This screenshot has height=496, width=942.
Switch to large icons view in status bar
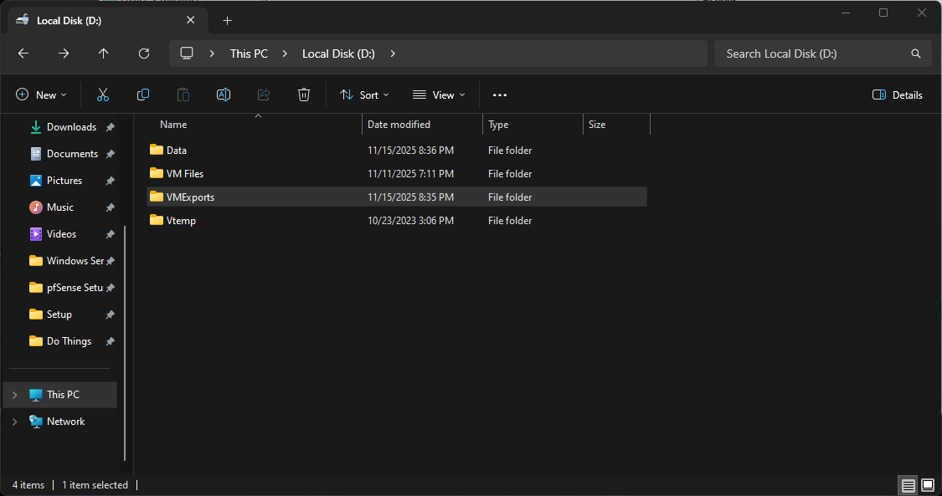(928, 485)
